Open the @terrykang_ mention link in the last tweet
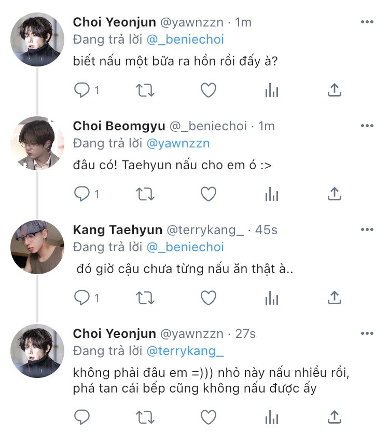 (x=185, y=351)
